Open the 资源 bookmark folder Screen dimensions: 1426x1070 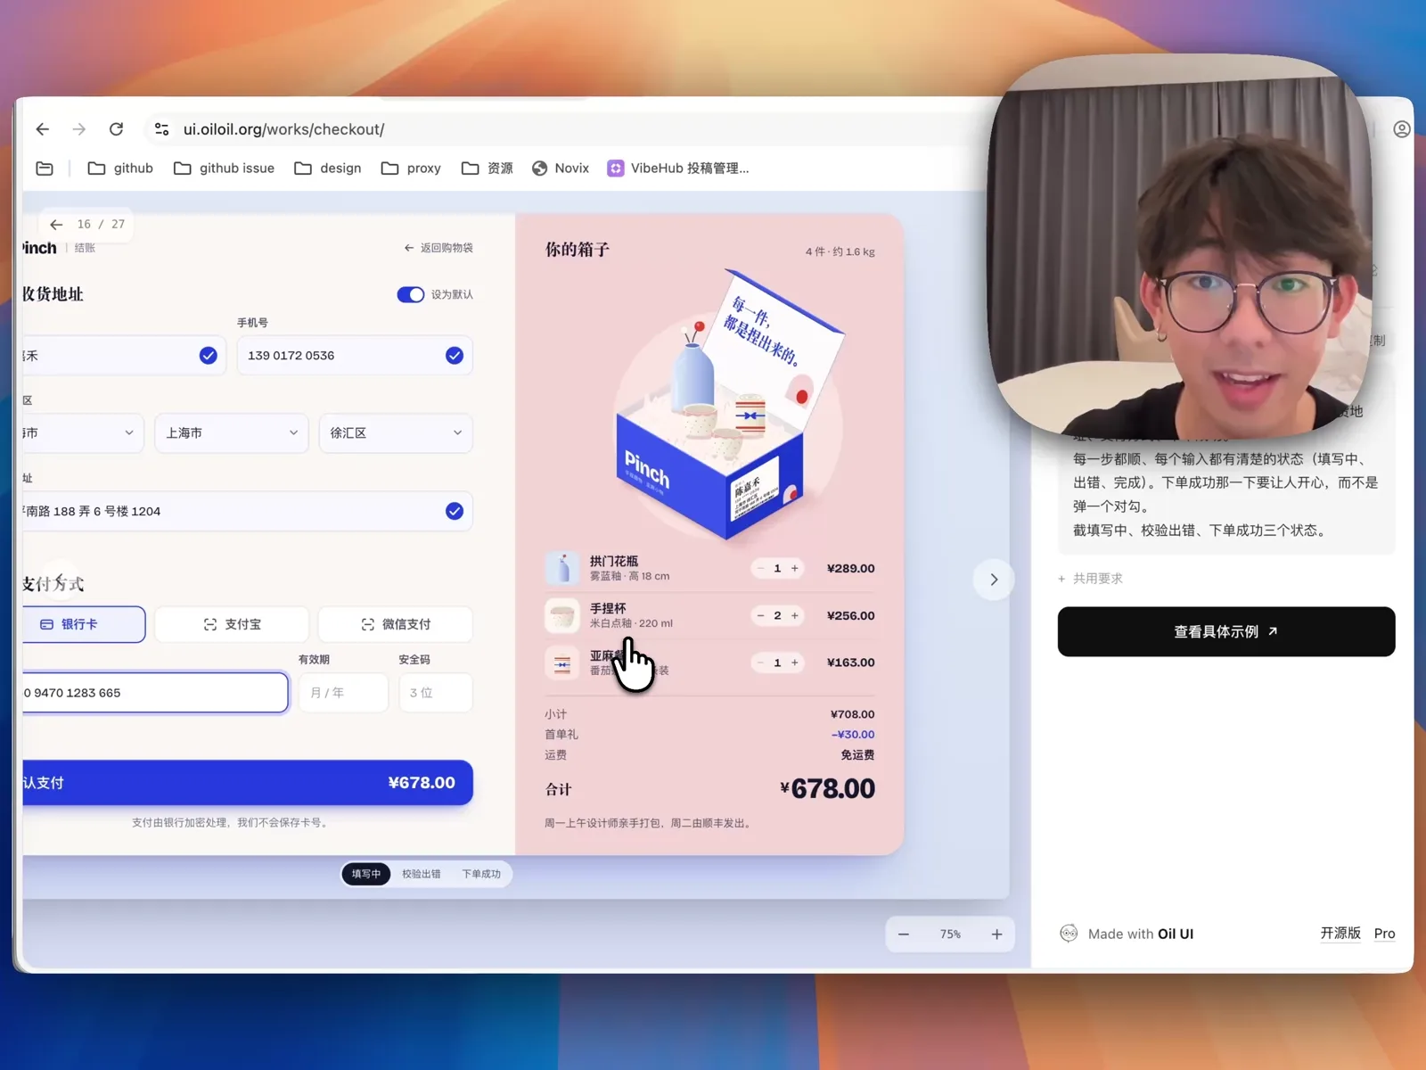tap(487, 168)
